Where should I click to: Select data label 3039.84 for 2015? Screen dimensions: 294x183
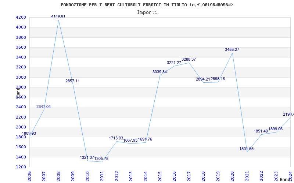coord(159,72)
